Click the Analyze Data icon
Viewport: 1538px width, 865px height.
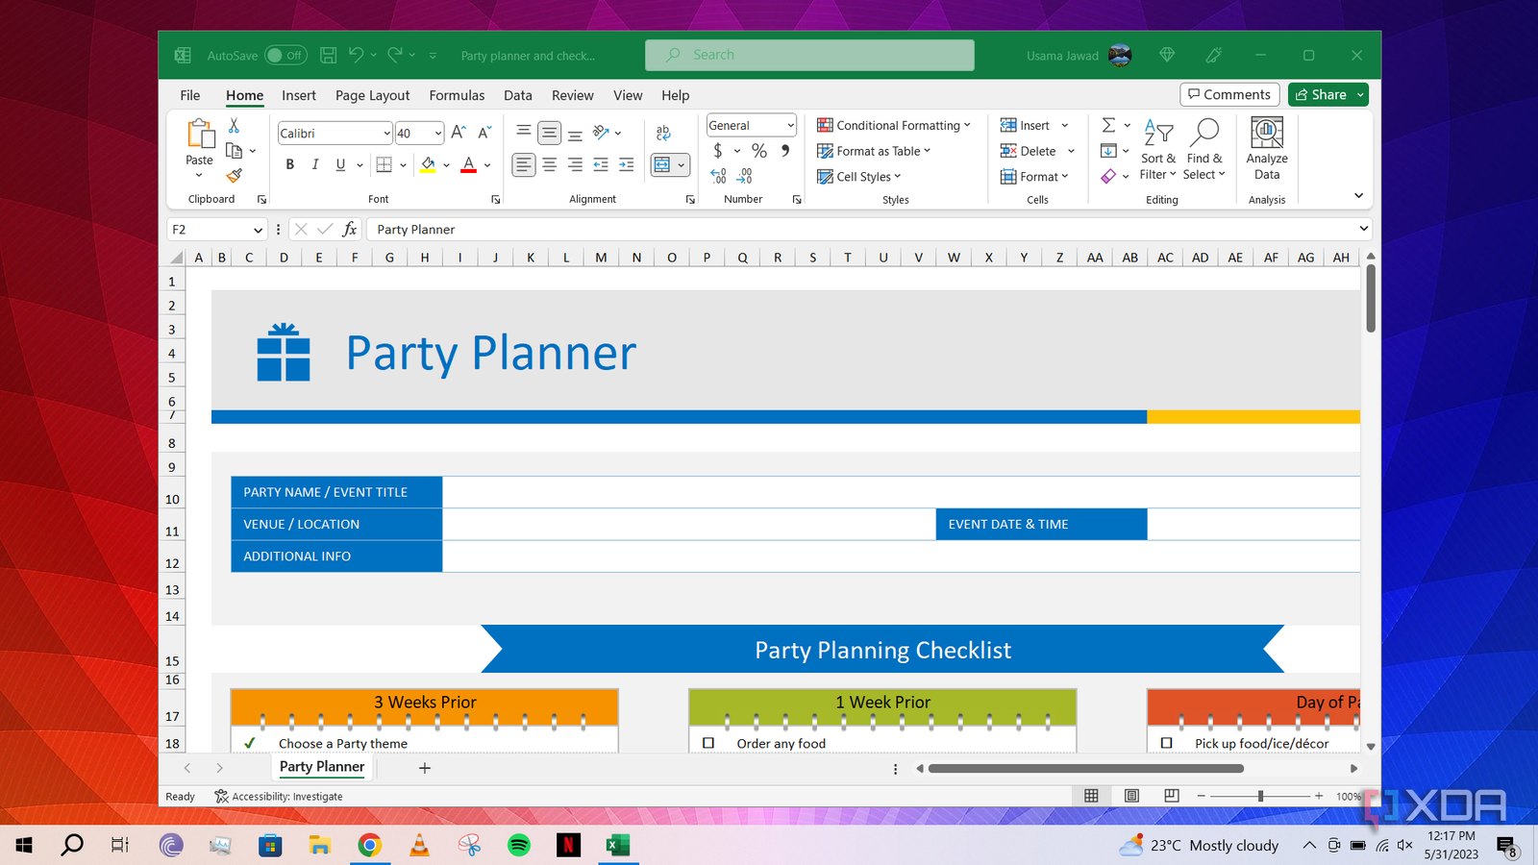pos(1266,149)
